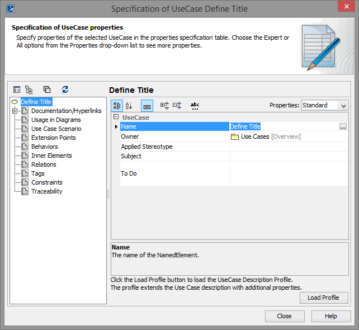Open the Traceability tree item

click(x=46, y=191)
